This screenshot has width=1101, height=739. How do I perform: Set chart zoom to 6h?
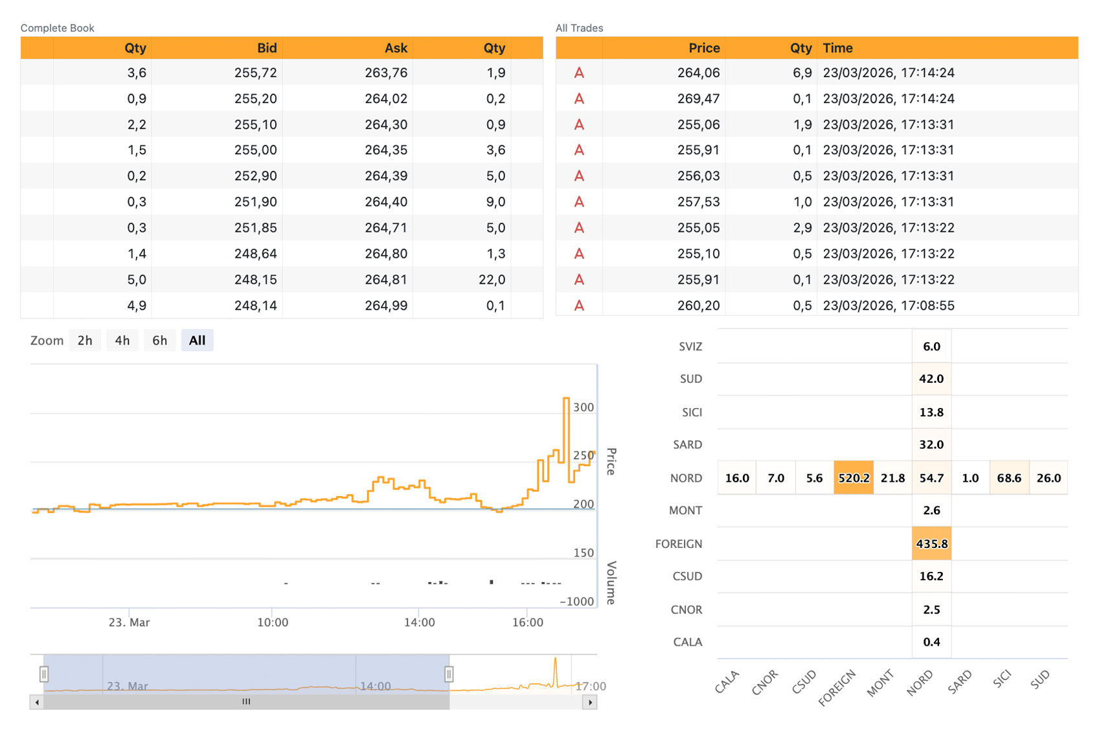click(x=160, y=341)
